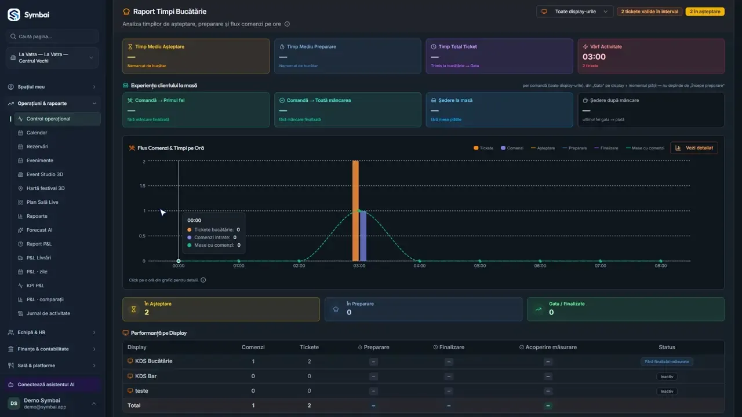
Task: Toggle the Finalizare line in legend
Action: pos(606,148)
